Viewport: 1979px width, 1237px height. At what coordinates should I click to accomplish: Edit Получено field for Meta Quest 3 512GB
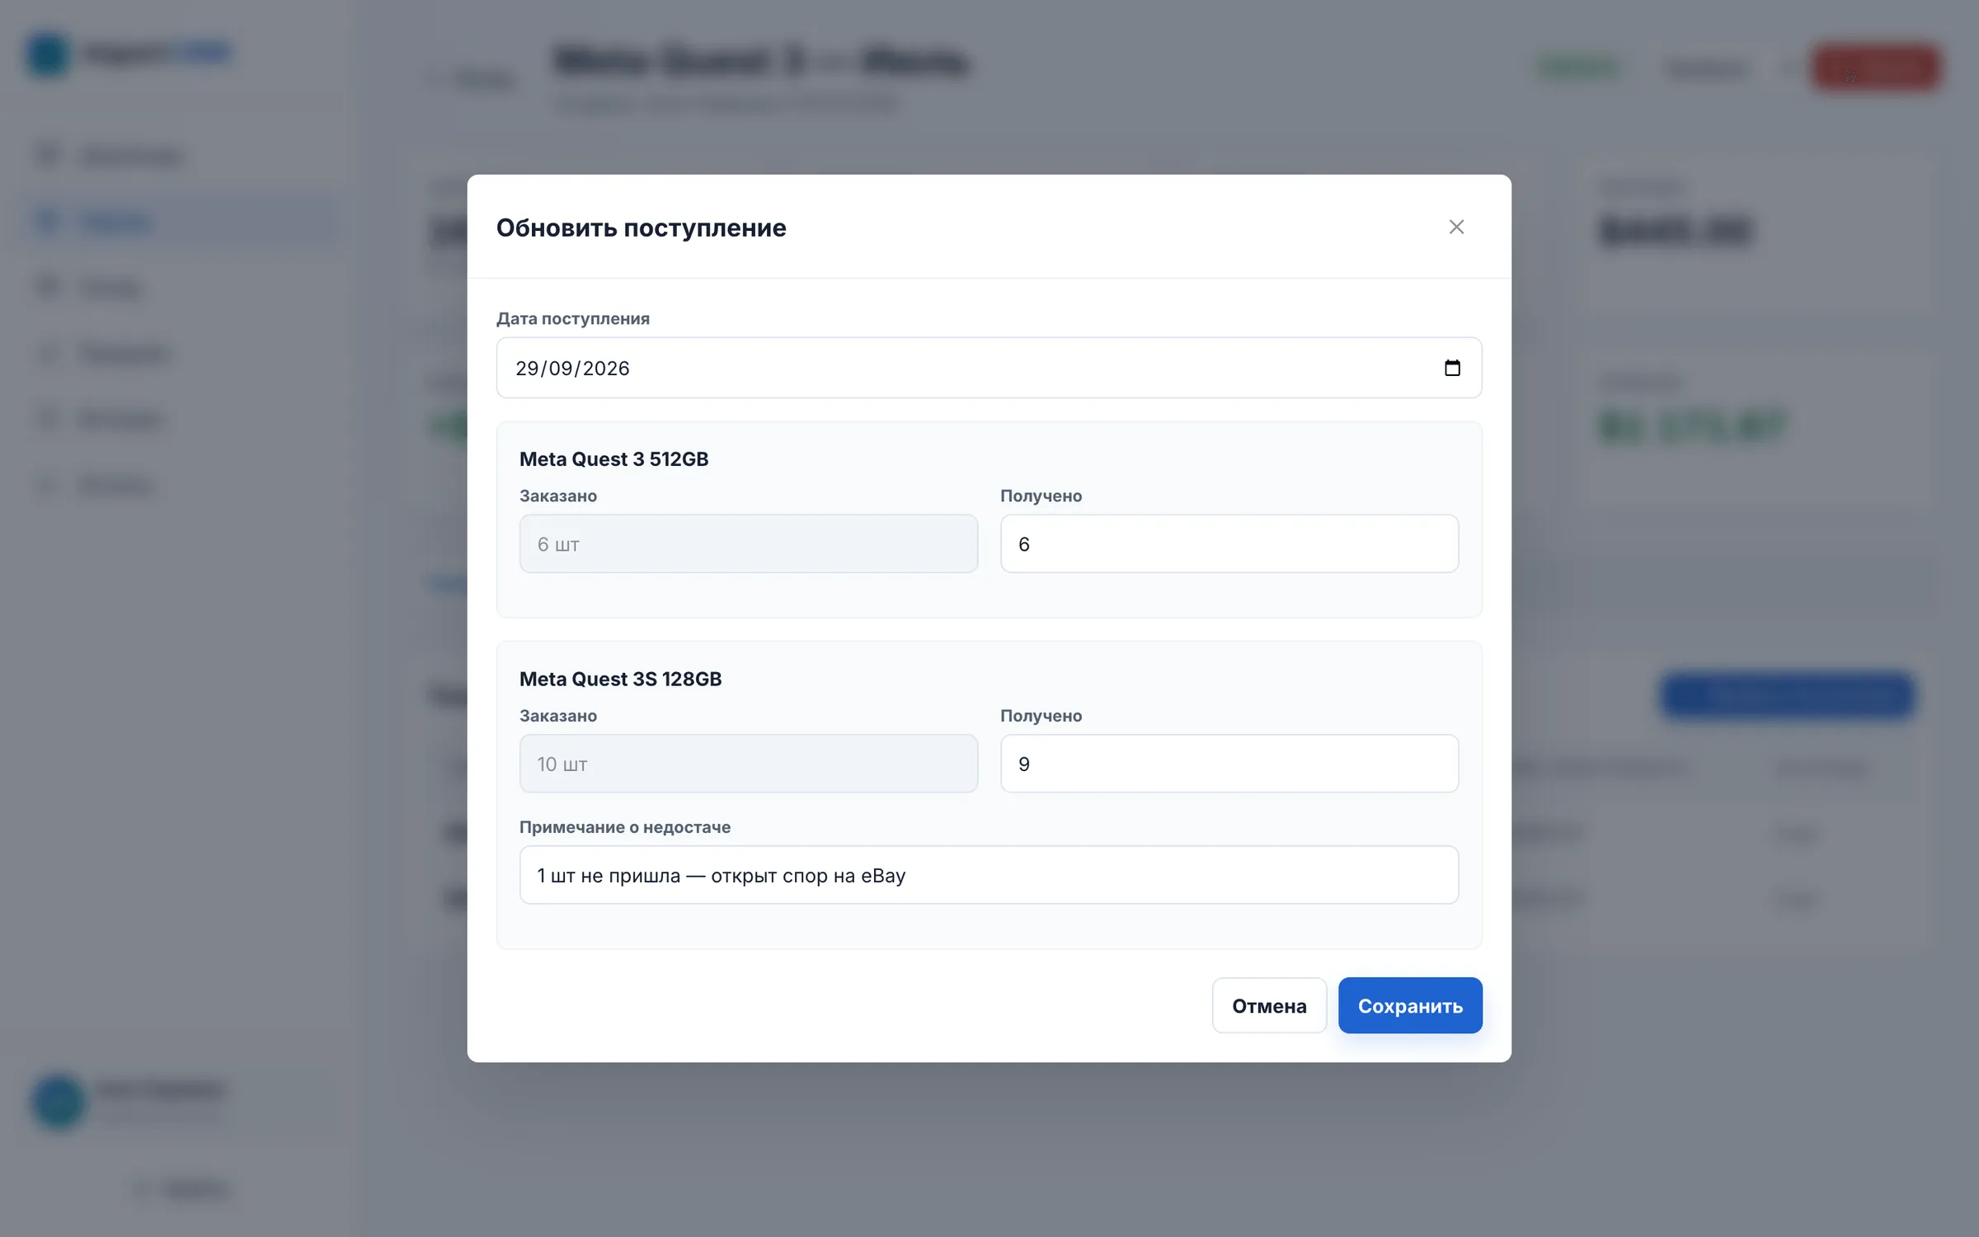tap(1229, 543)
